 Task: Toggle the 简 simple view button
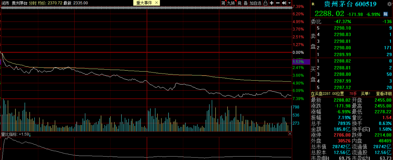click(223, 3)
